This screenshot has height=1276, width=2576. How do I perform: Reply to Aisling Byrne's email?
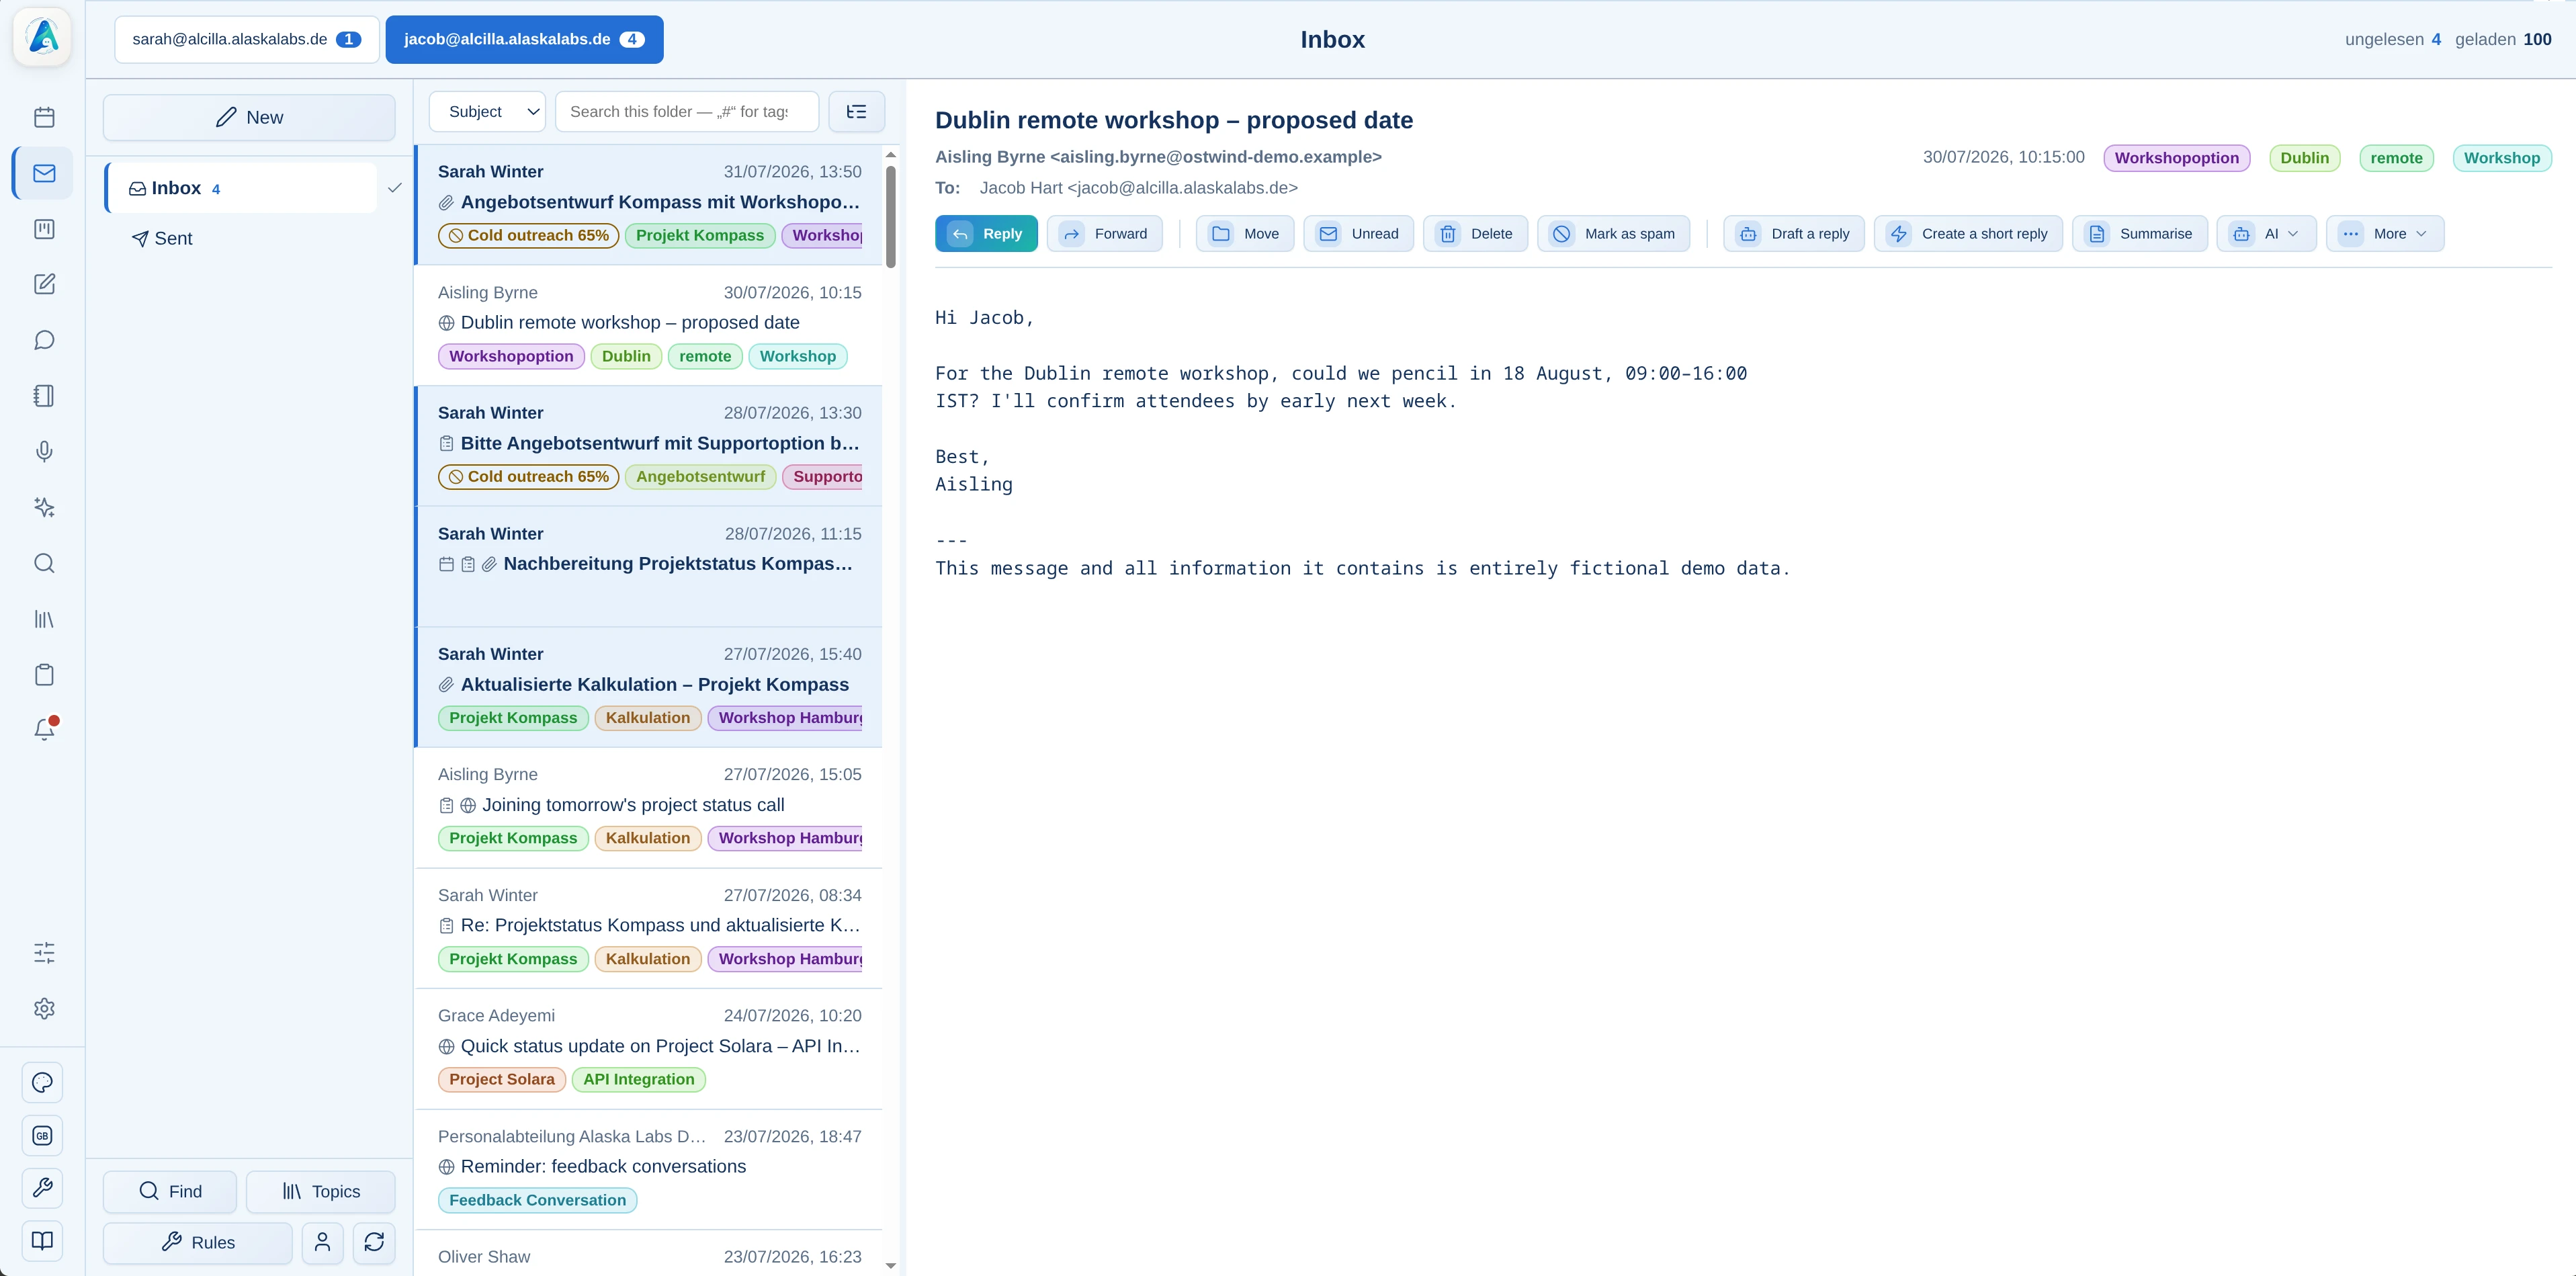click(x=986, y=234)
